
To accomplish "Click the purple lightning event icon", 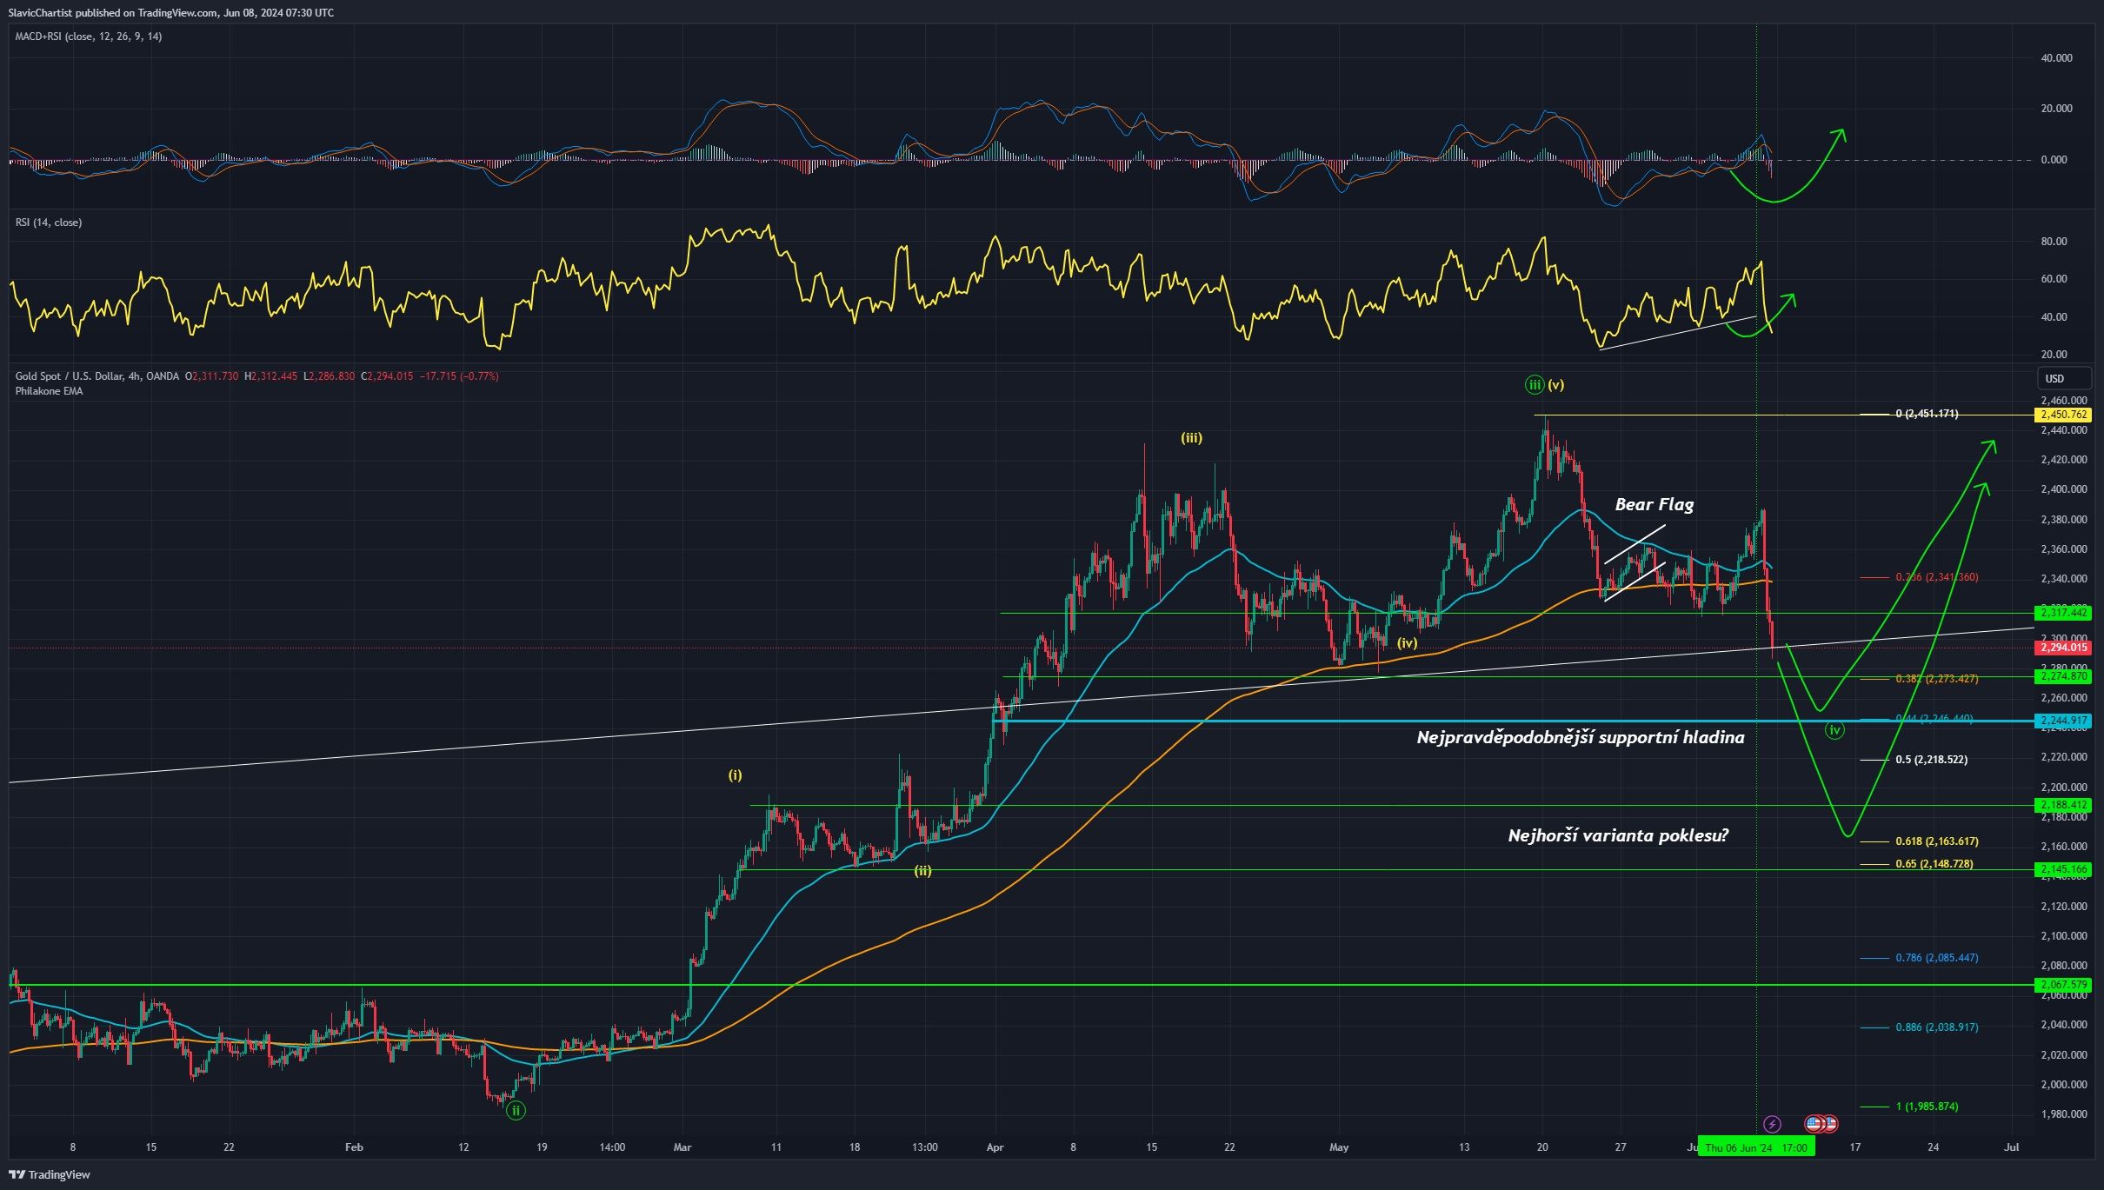I will tap(1772, 1124).
